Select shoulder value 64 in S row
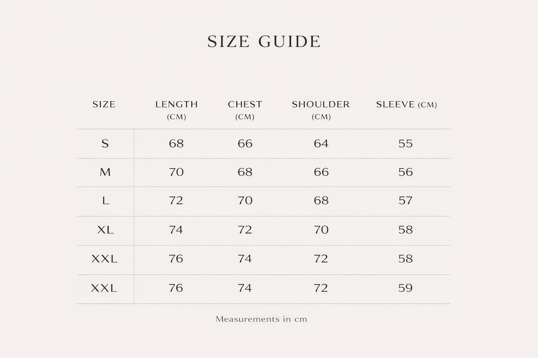 tap(321, 143)
